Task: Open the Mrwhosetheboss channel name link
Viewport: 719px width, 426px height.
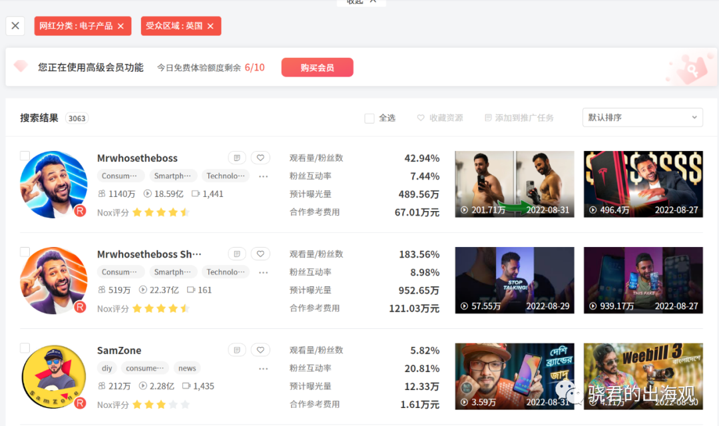Action: point(137,158)
